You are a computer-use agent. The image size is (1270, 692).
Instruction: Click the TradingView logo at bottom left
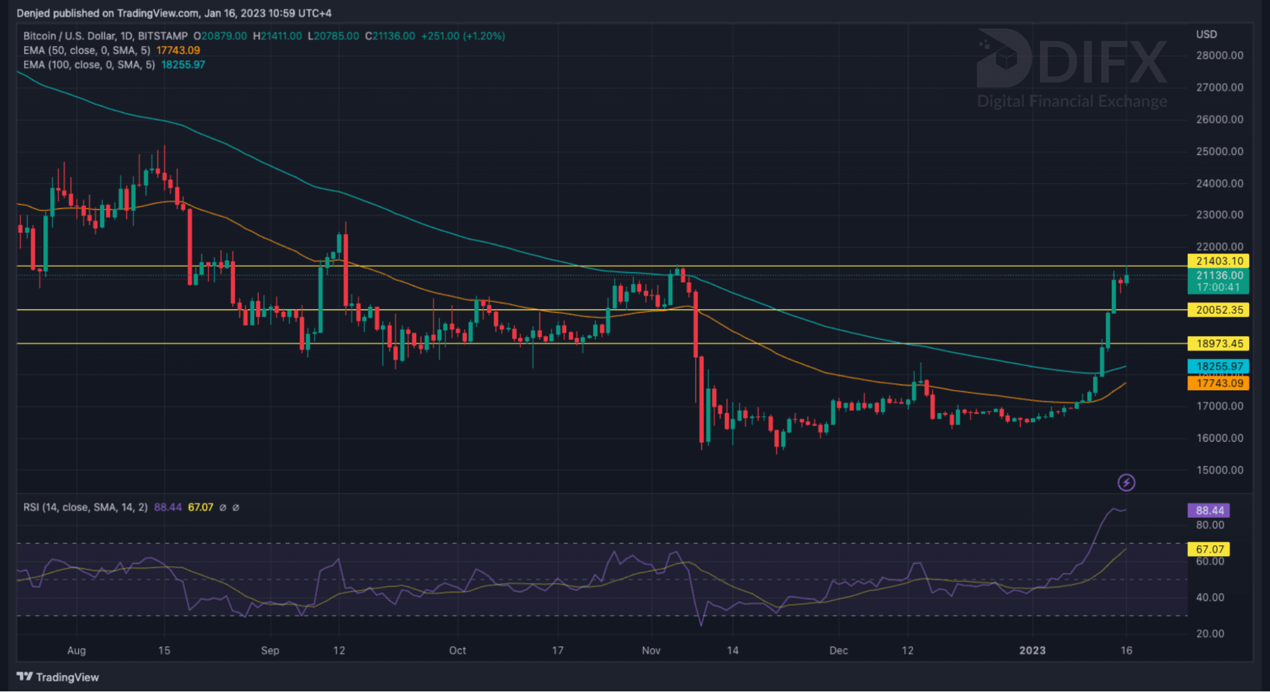58,677
